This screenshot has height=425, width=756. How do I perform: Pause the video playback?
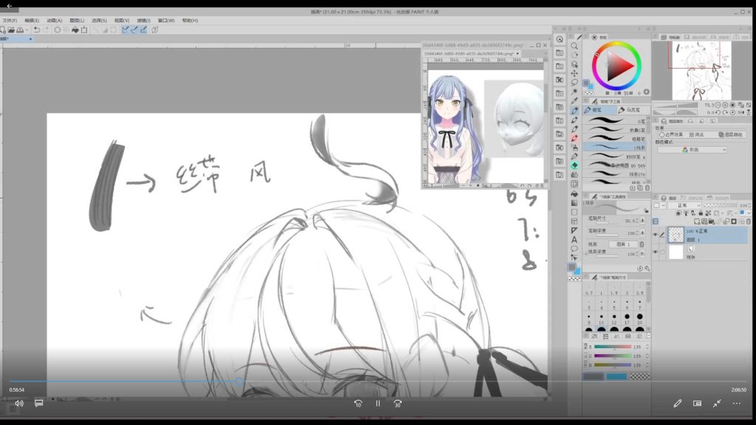378,404
